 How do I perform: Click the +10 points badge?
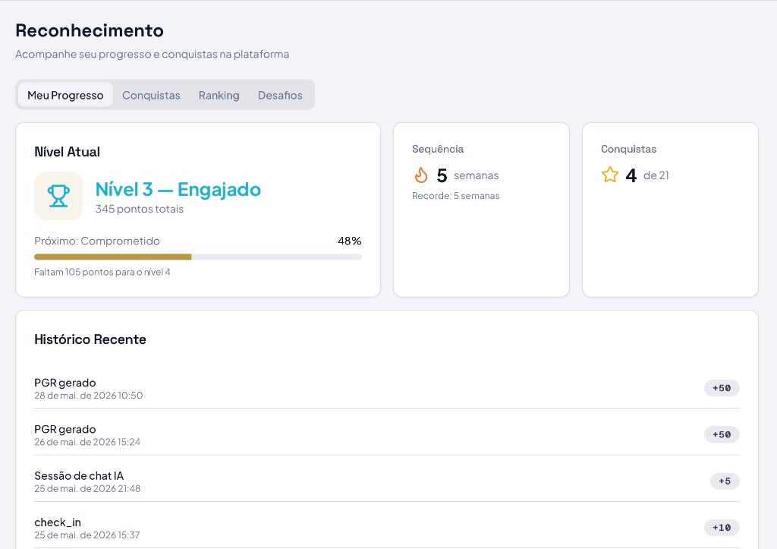722,528
